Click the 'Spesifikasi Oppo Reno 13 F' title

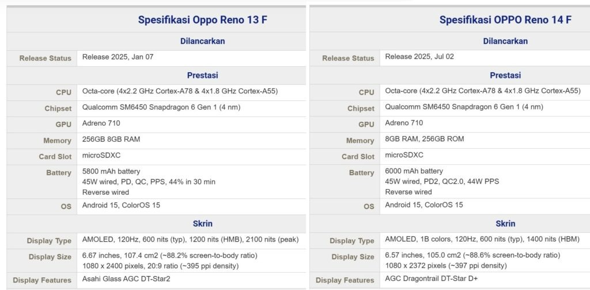pos(202,20)
